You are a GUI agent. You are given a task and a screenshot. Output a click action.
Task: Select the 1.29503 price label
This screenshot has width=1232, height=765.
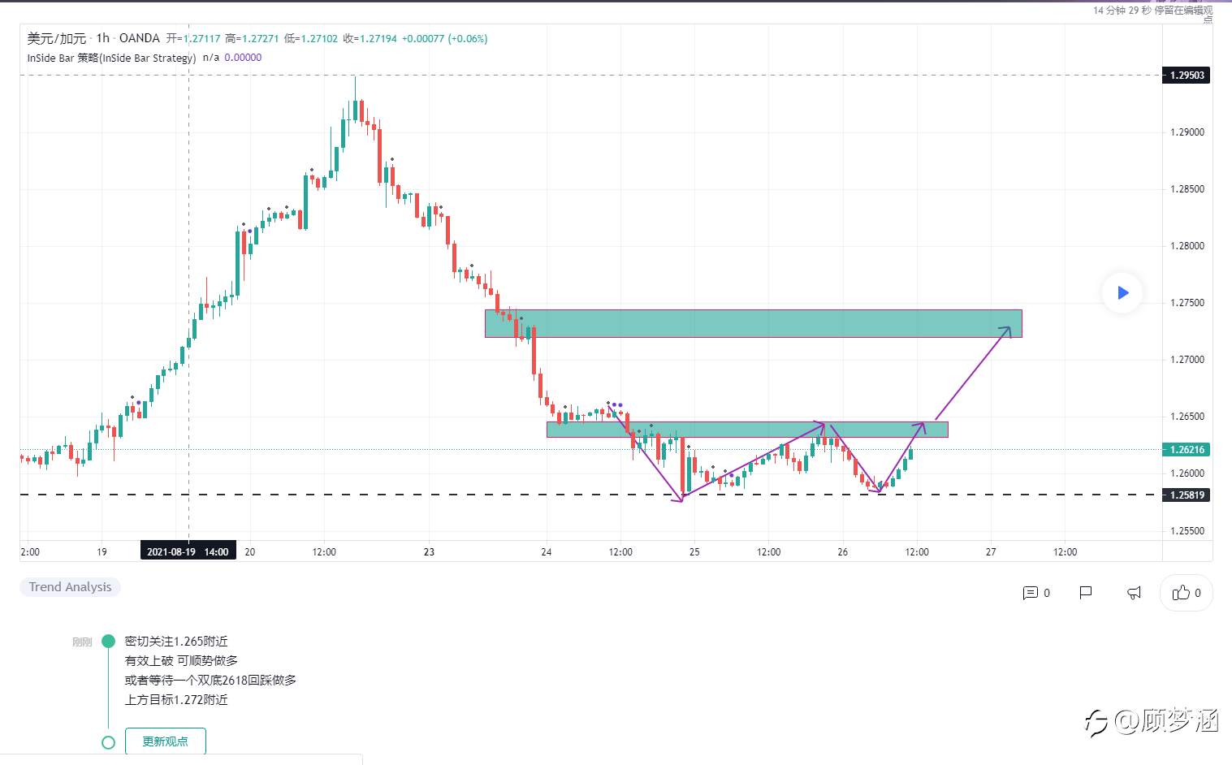point(1187,76)
